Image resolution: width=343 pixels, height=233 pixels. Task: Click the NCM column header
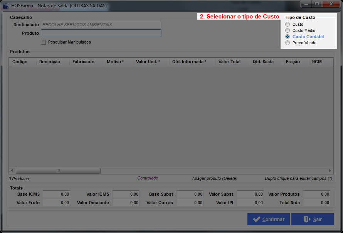317,62
